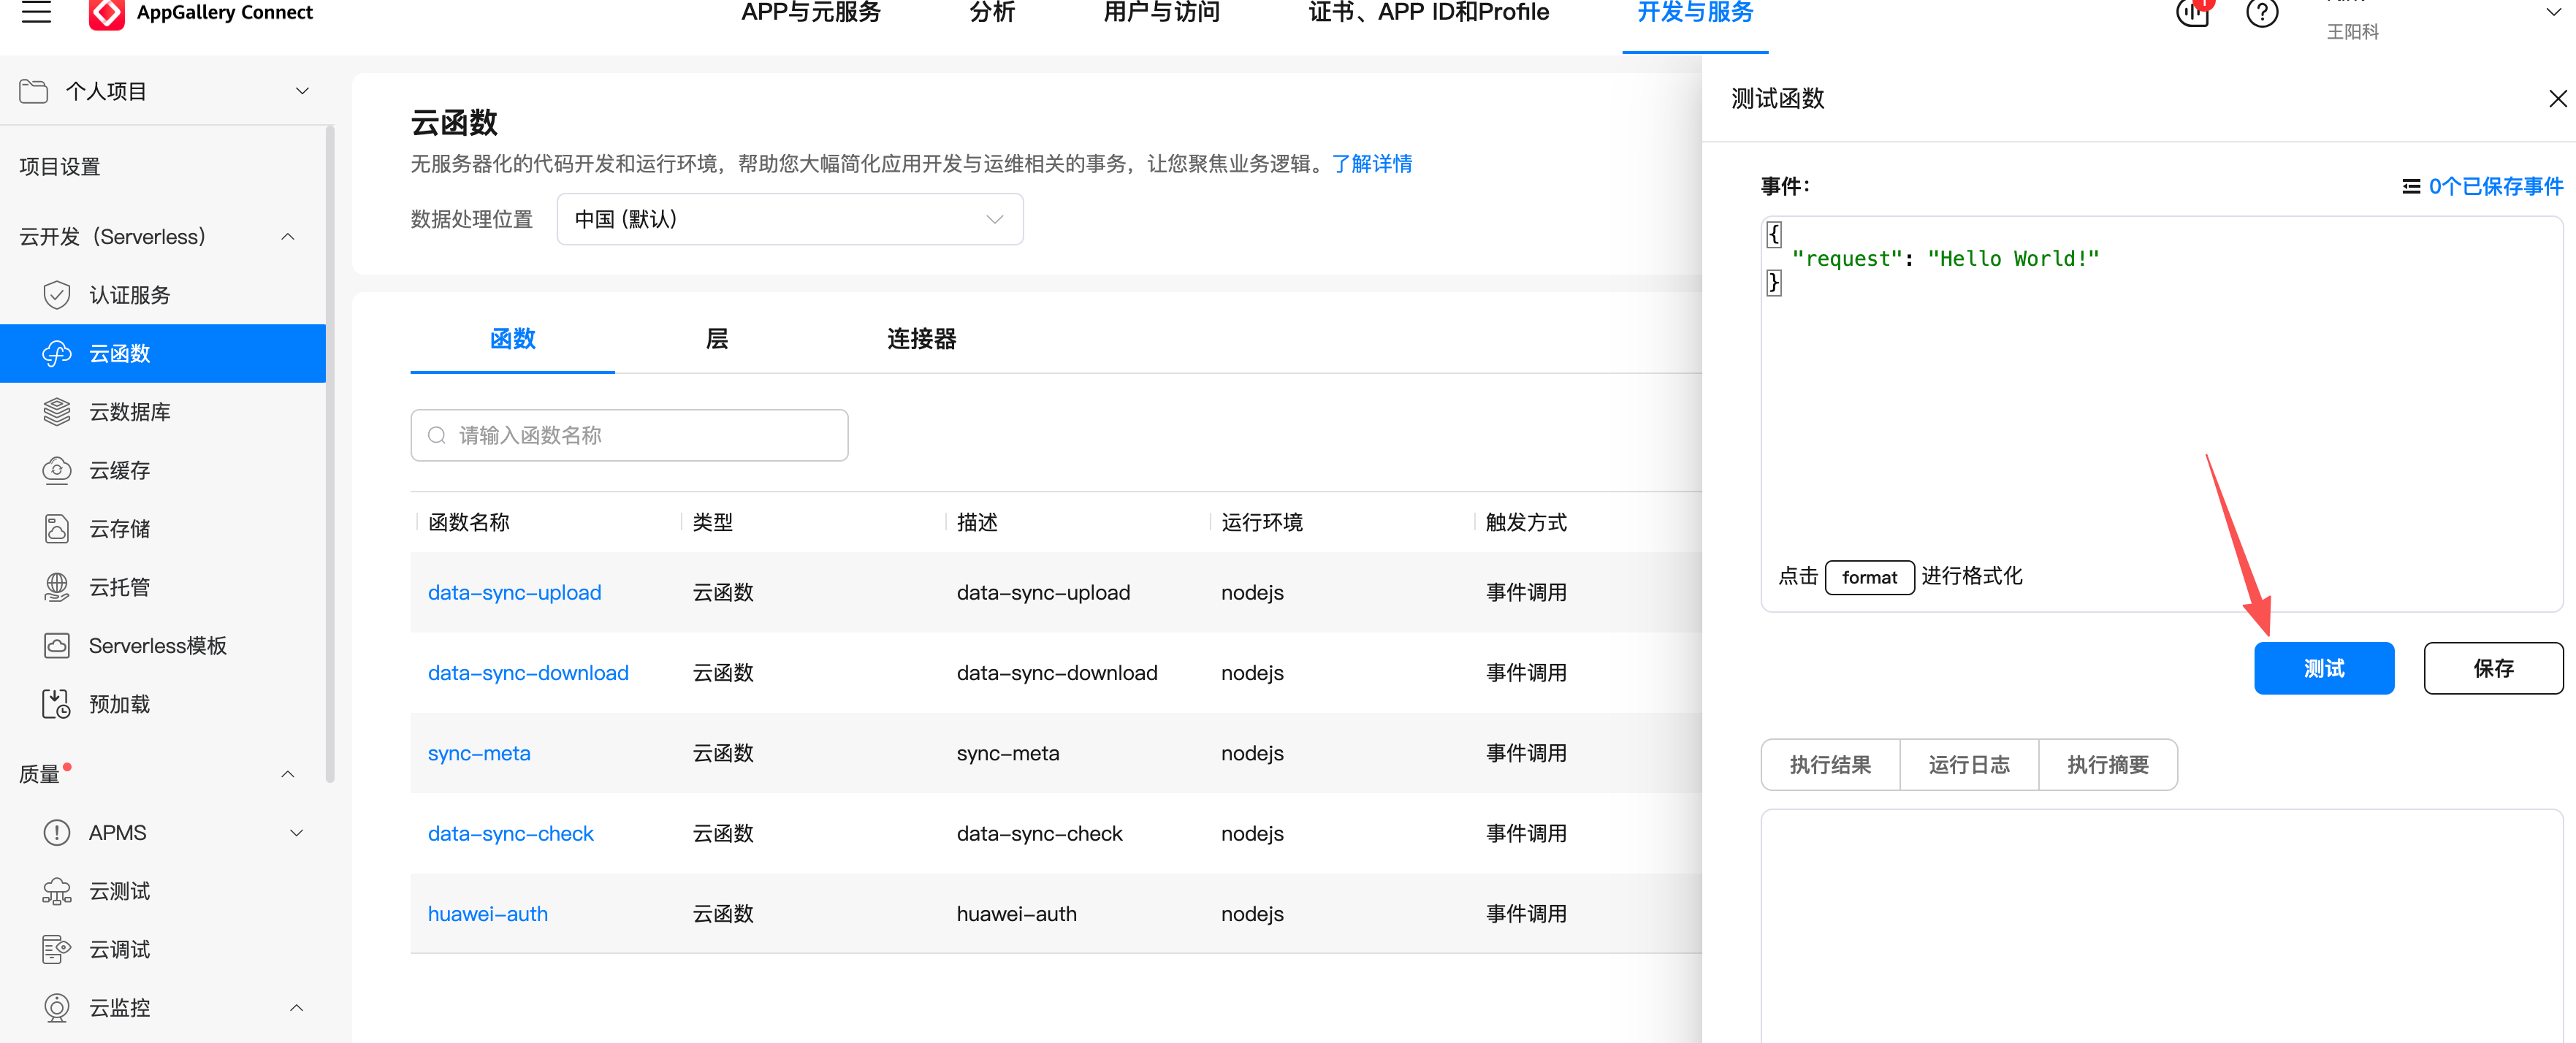
Task: Click the 函数名称 column header
Action: (469, 522)
